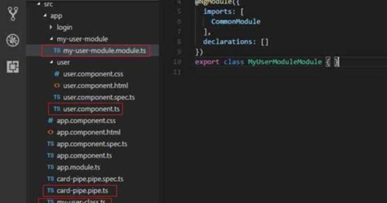The width and height of the screenshot is (387, 203).
Task: Collapse the user folder arrow
Action: [x=51, y=62]
